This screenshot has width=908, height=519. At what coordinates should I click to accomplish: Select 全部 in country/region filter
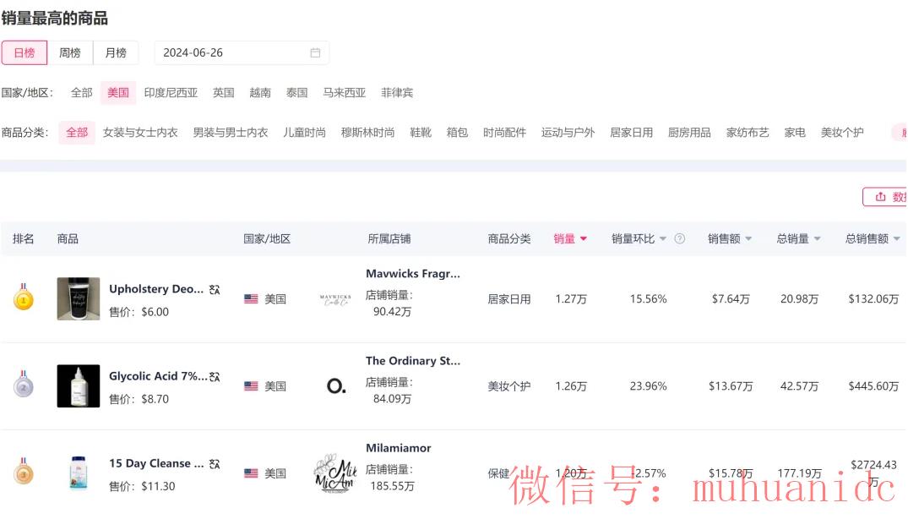[x=82, y=93]
